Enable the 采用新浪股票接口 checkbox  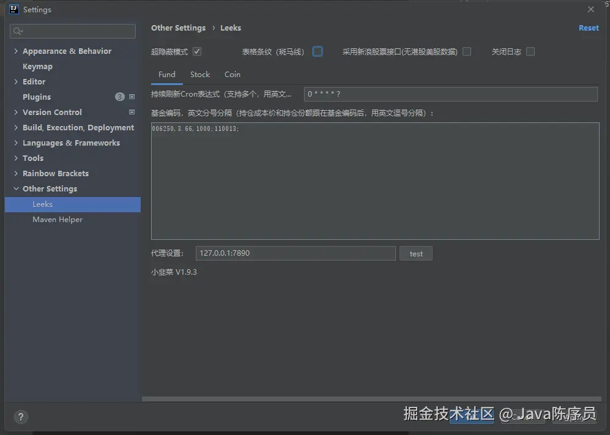pyautogui.click(x=467, y=51)
